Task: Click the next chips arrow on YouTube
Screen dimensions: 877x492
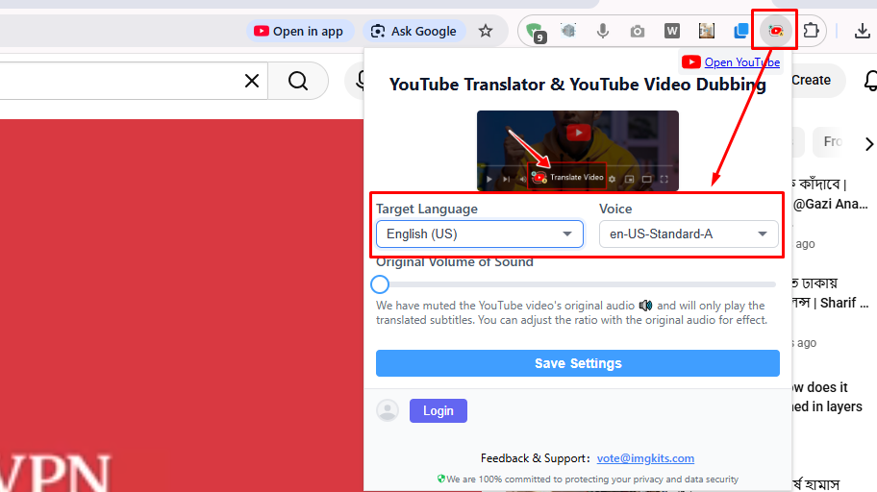Action: click(868, 144)
